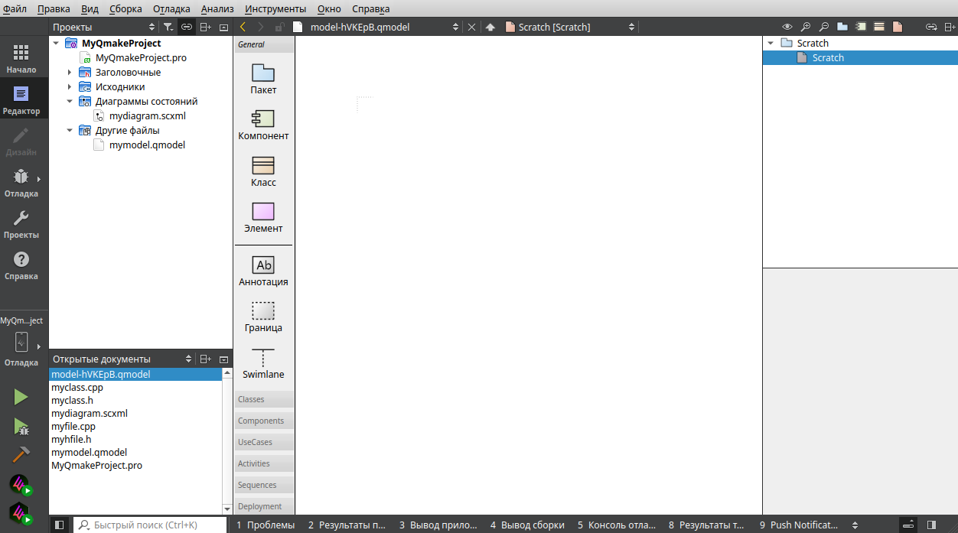Collapse the Диаграммы состояний folder
The height and width of the screenshot is (533, 958).
(70, 102)
